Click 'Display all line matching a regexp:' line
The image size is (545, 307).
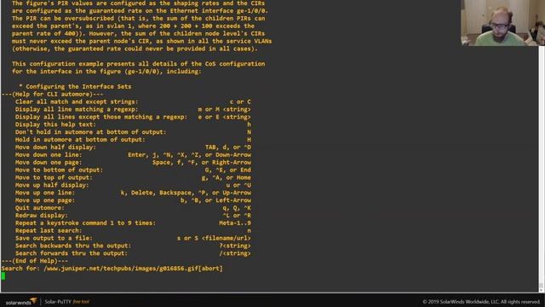(133, 109)
